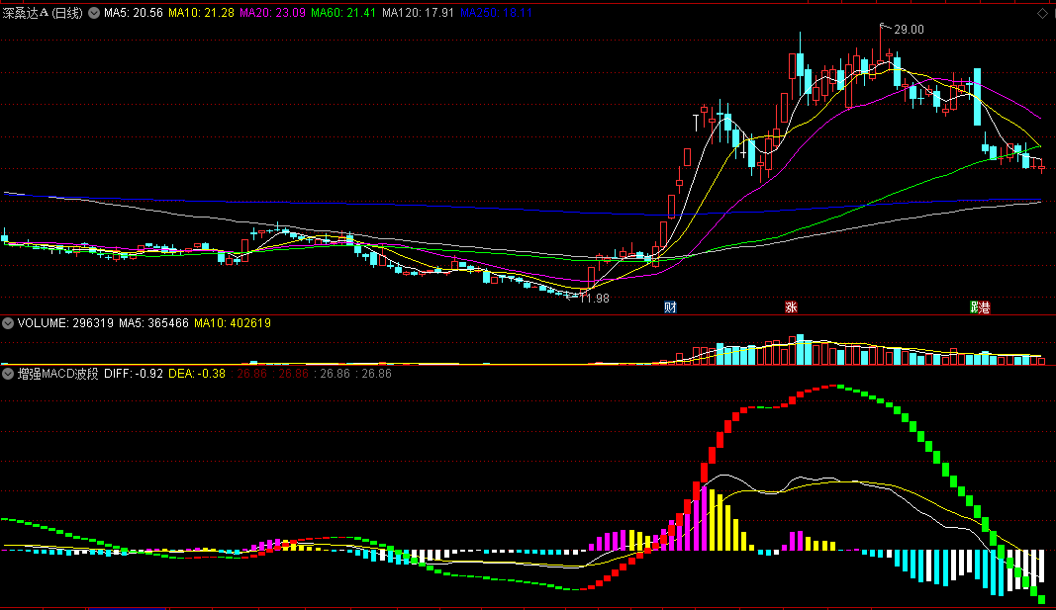Viewport: 1056px width, 610px height.
Task: Click the diamond icon at top-right corner
Action: click(1042, 14)
